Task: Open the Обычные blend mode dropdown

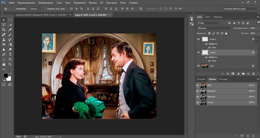Action: pyautogui.click(x=214, y=28)
